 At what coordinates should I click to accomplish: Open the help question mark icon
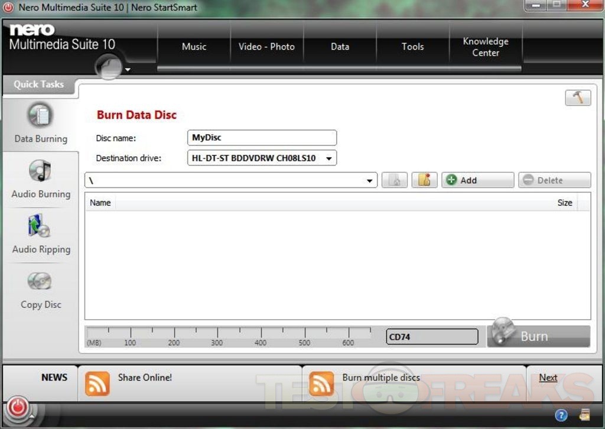coord(561,415)
